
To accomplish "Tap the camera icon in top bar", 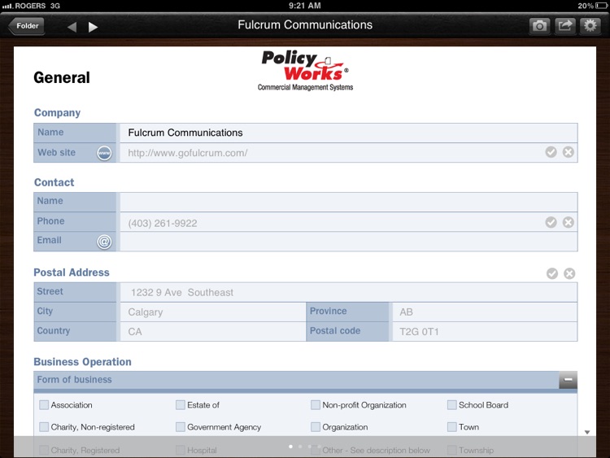I will [x=539, y=26].
